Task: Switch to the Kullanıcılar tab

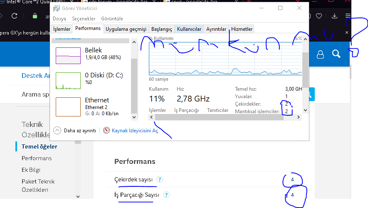Action: pos(189,29)
